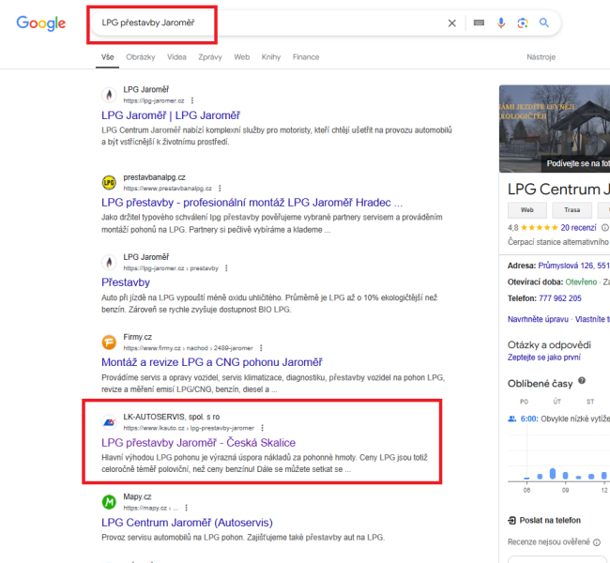The height and width of the screenshot is (563, 610).
Task: Select the Vše tab
Action: pyautogui.click(x=107, y=57)
